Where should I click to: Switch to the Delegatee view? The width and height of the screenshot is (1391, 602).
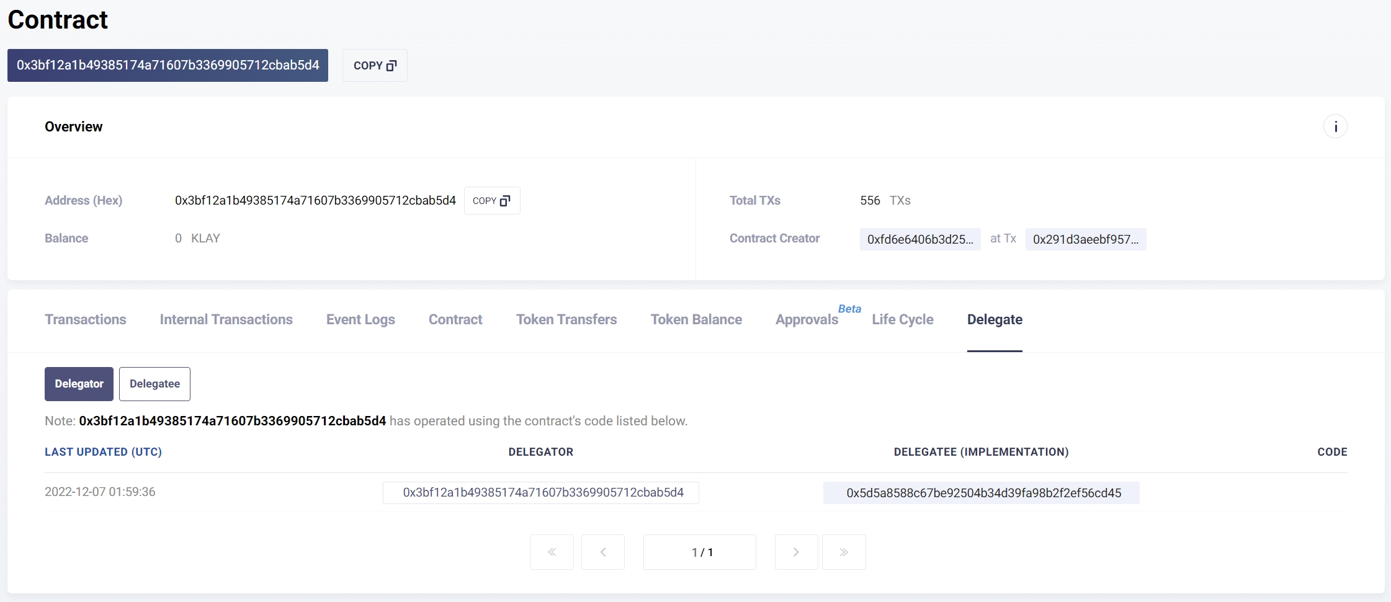point(154,384)
